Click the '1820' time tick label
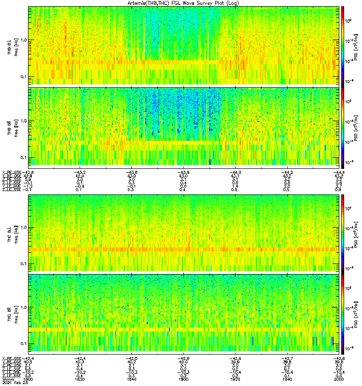 click(x=80, y=379)
